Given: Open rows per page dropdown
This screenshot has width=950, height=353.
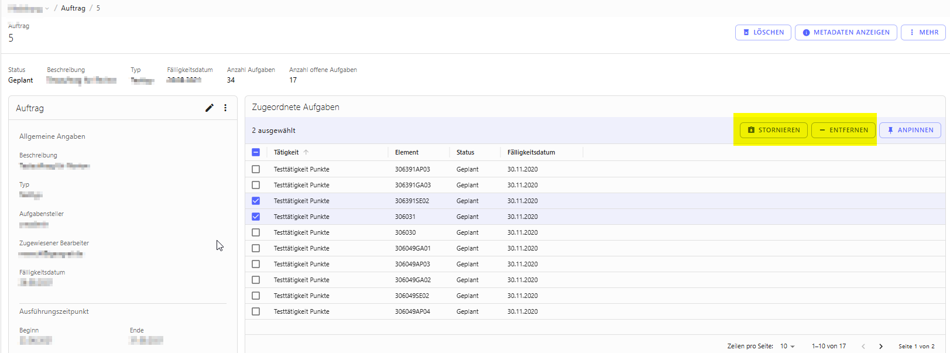Looking at the screenshot, I should [x=787, y=347].
